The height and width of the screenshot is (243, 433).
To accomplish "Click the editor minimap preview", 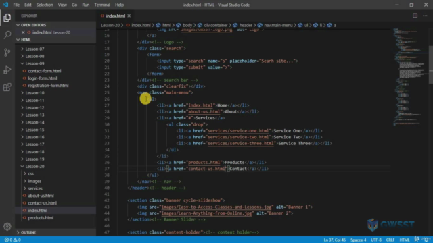I will [x=410, y=77].
